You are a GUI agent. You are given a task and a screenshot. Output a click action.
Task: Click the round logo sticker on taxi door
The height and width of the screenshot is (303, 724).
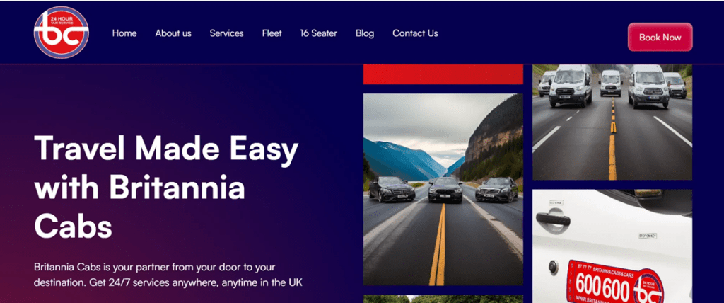(648, 287)
